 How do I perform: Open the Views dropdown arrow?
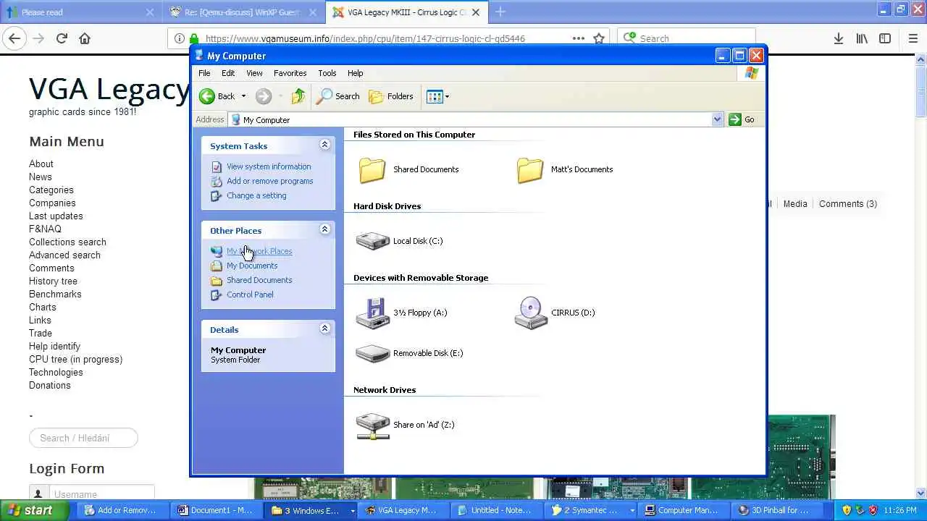point(447,96)
